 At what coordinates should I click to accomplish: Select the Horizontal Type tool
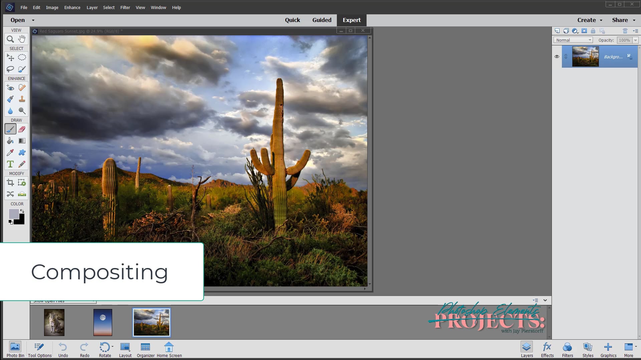coord(10,164)
